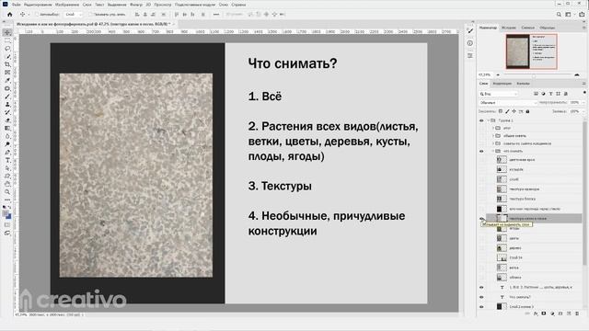Open the Auto-select 'Слой' dropdown
The width and height of the screenshot is (589, 331).
click(73, 15)
